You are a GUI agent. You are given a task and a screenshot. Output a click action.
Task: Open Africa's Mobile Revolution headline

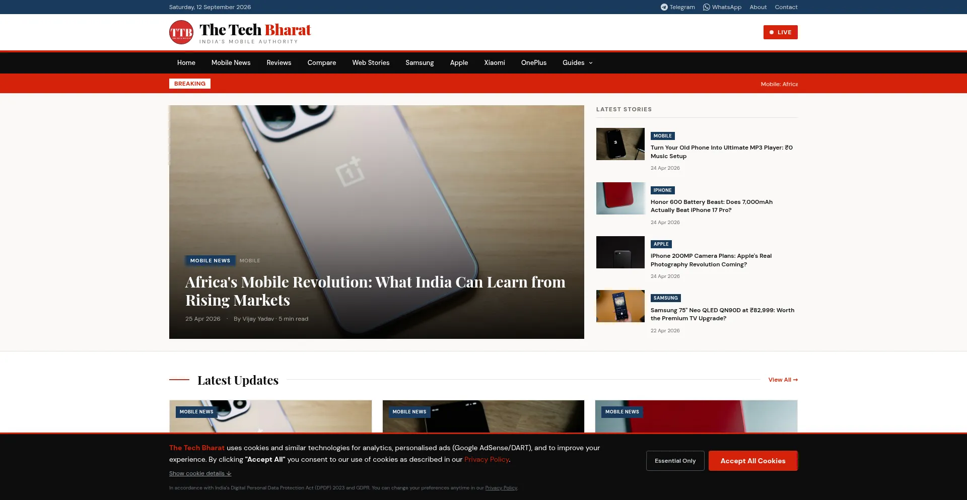[x=375, y=291]
